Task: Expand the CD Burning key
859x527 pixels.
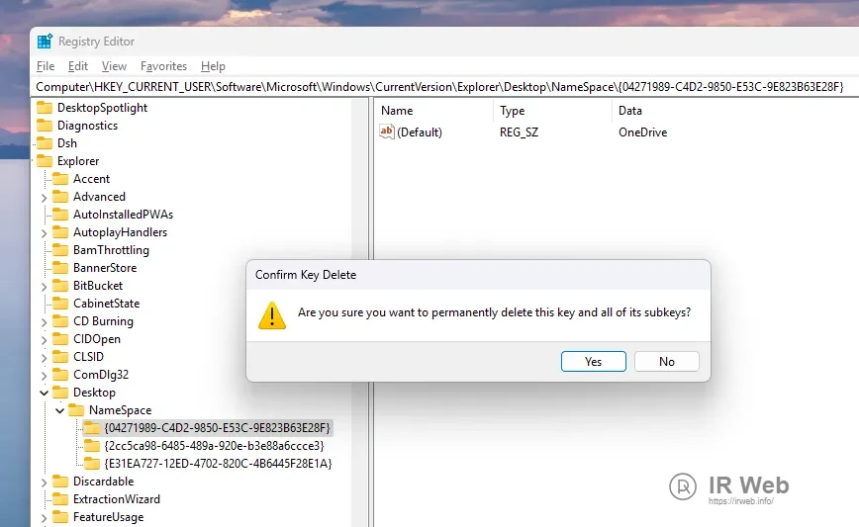Action: click(x=45, y=321)
